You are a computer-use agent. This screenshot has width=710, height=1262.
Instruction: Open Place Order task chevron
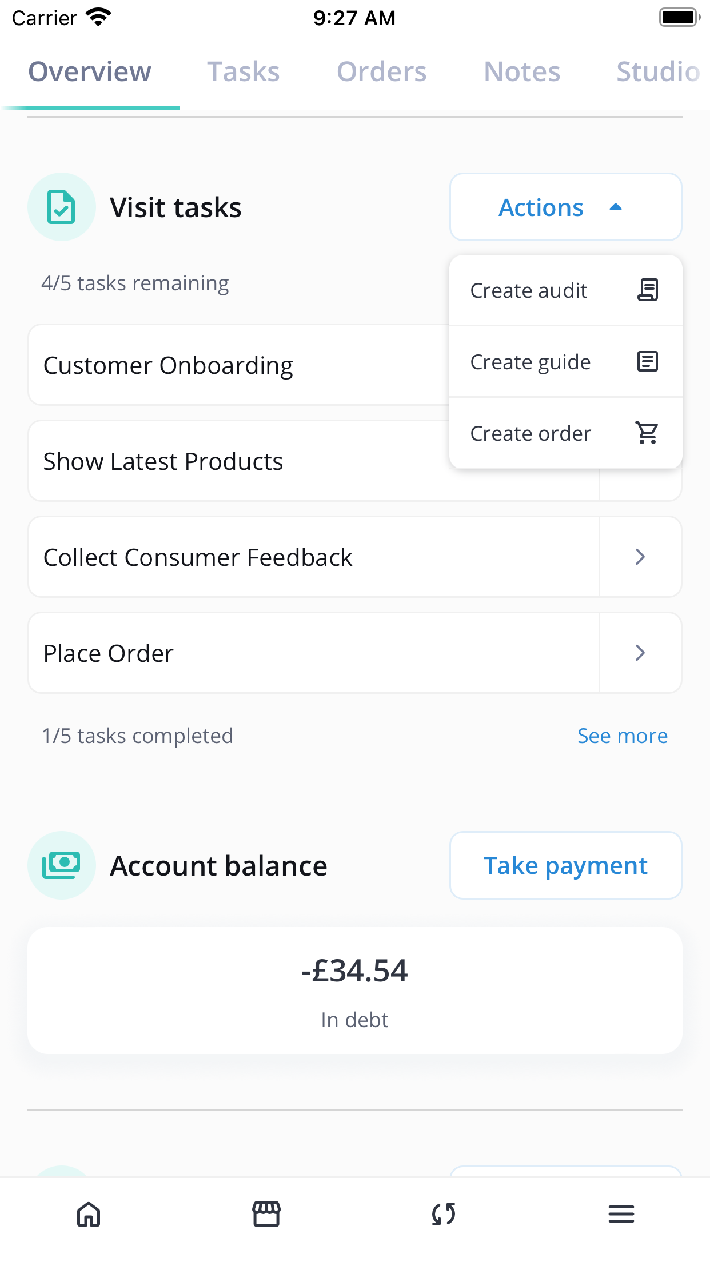640,653
